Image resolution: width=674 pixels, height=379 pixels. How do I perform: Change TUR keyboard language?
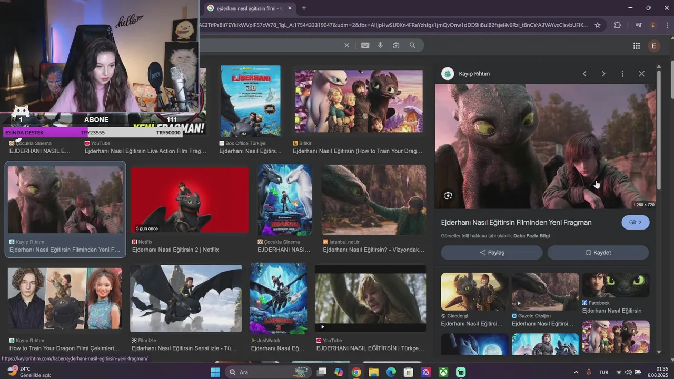click(604, 372)
